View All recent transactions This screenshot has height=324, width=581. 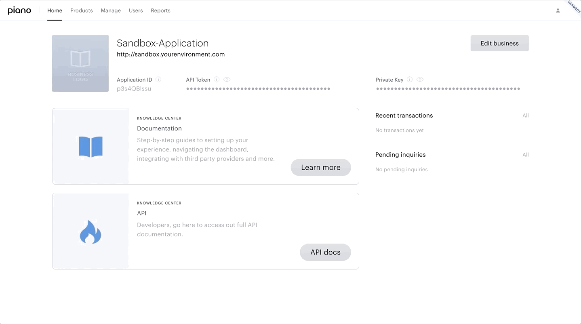click(x=525, y=116)
